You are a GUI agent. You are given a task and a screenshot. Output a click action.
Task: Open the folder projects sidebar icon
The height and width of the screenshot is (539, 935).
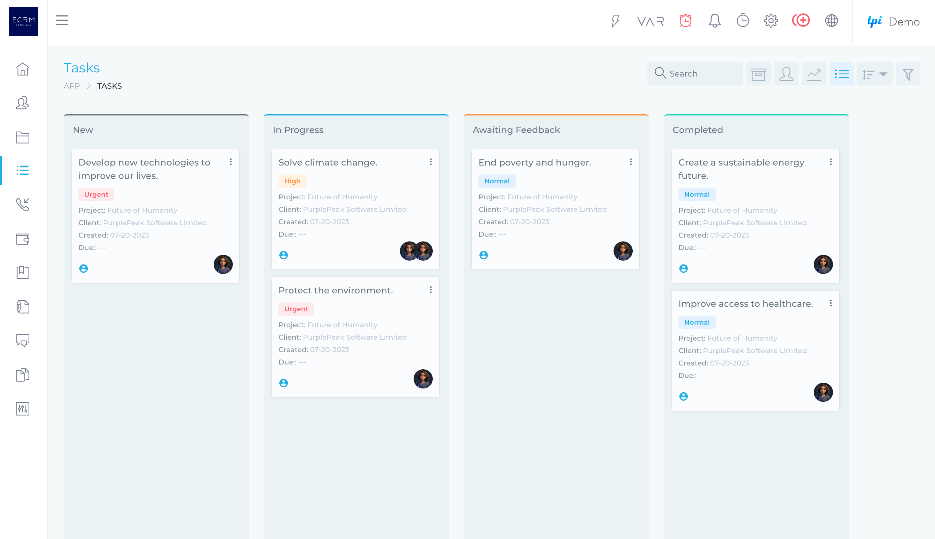pos(23,137)
